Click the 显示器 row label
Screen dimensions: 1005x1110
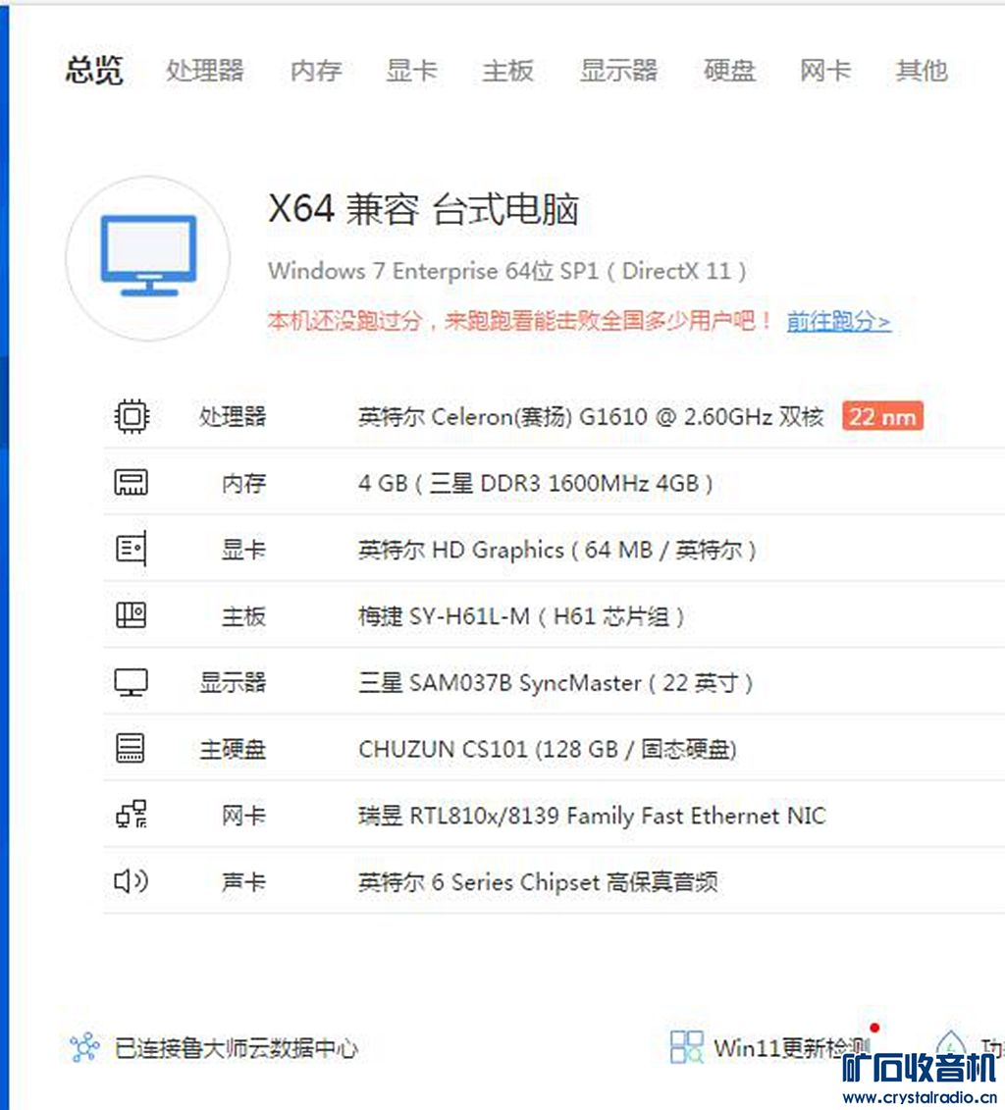click(233, 682)
